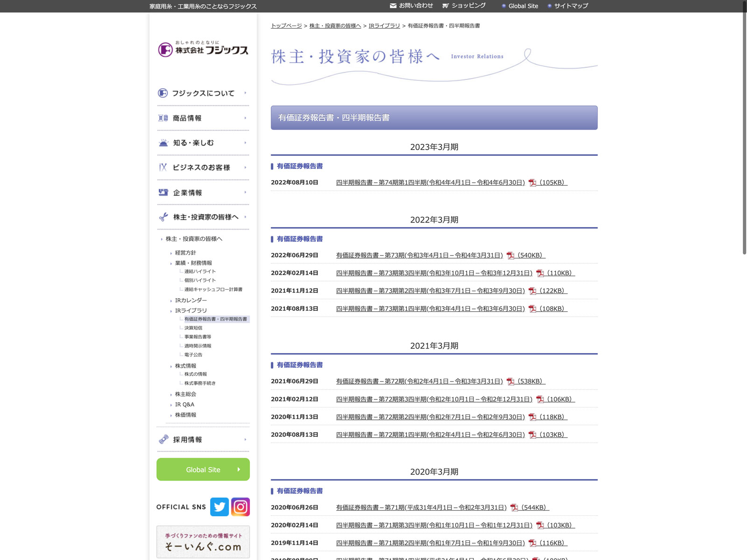Viewport: 747px width, 560px height.
Task: Expand the フジックスについて menu arrow
Action: click(x=245, y=93)
